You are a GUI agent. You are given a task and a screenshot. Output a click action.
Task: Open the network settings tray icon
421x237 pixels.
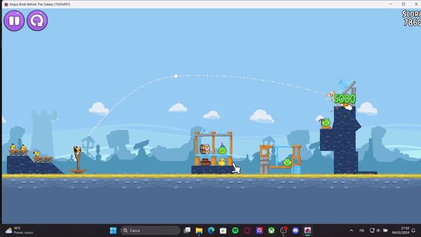point(372,230)
